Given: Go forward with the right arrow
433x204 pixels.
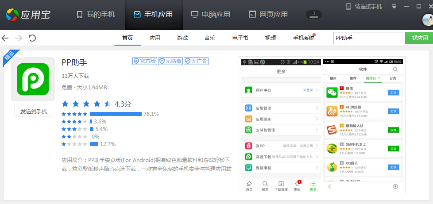Looking at the screenshot, I should tap(19, 38).
